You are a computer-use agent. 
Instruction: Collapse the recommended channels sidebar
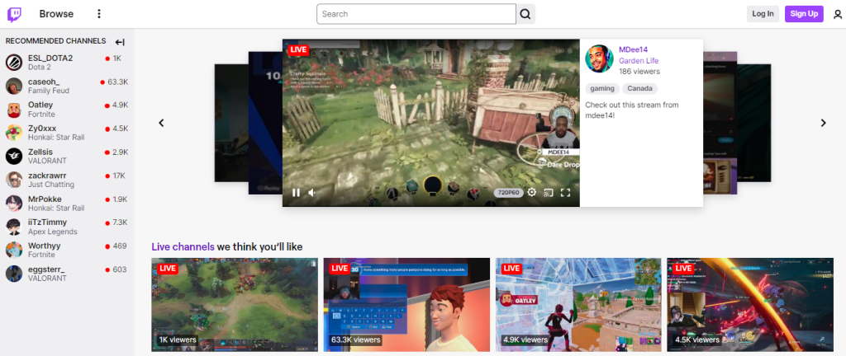point(120,42)
